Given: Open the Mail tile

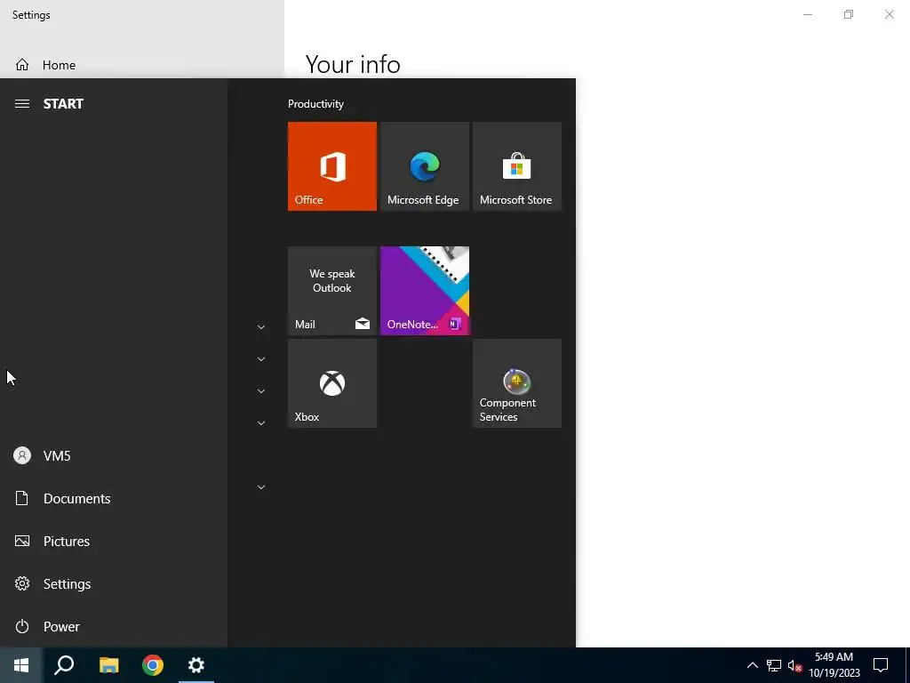Looking at the screenshot, I should coord(332,291).
